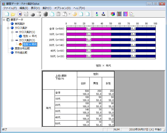This screenshot has height=133, width=167.
Task: Select 性別 × 年代 under クロス集計(1)
Action: (x=30, y=36)
